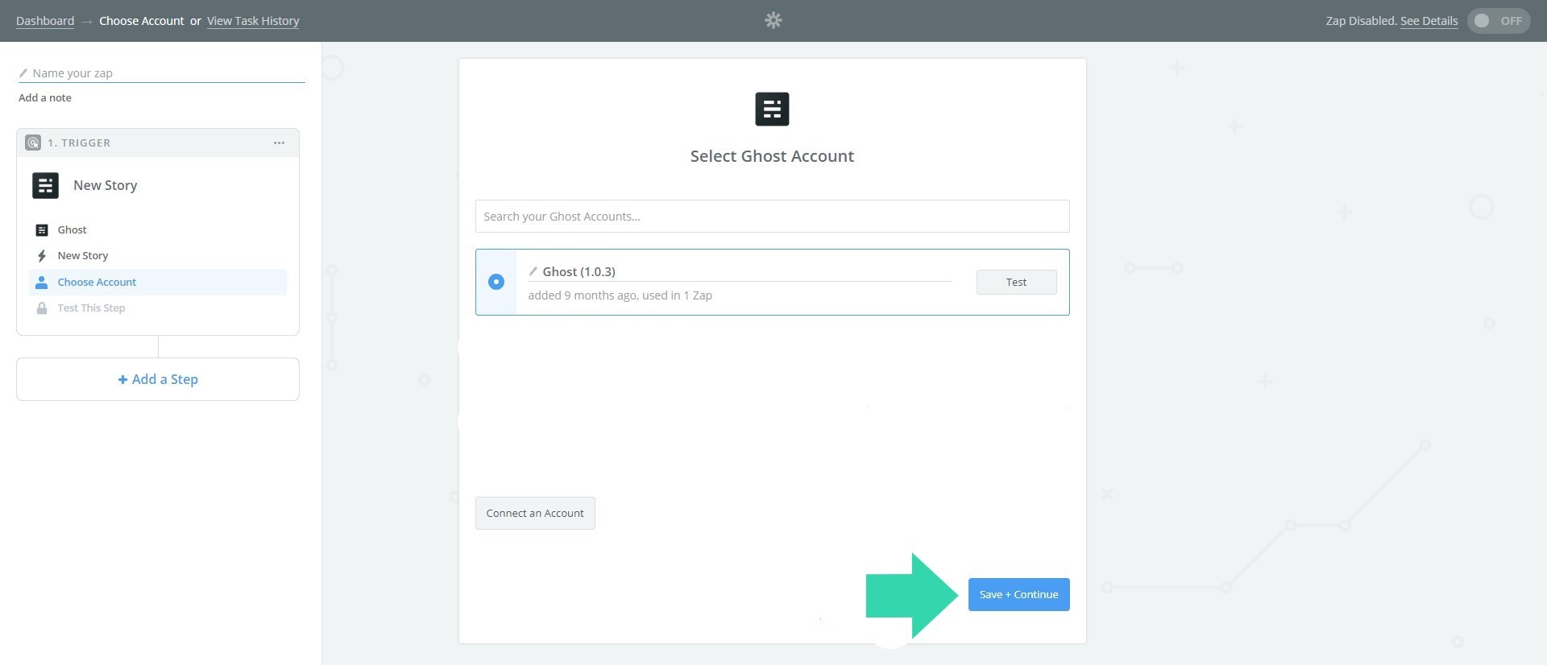Image resolution: width=1547 pixels, height=665 pixels.
Task: Open the View Task History link
Action: click(252, 21)
